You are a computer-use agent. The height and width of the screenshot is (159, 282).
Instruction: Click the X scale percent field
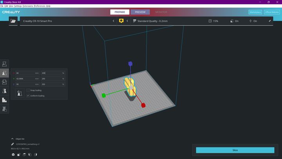click(x=53, y=73)
